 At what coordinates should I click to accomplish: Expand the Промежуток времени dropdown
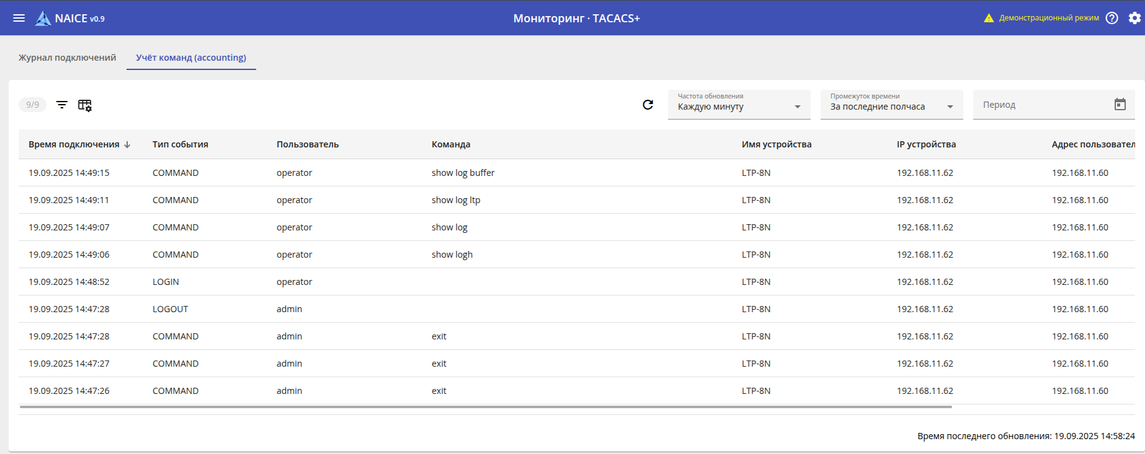pos(950,107)
